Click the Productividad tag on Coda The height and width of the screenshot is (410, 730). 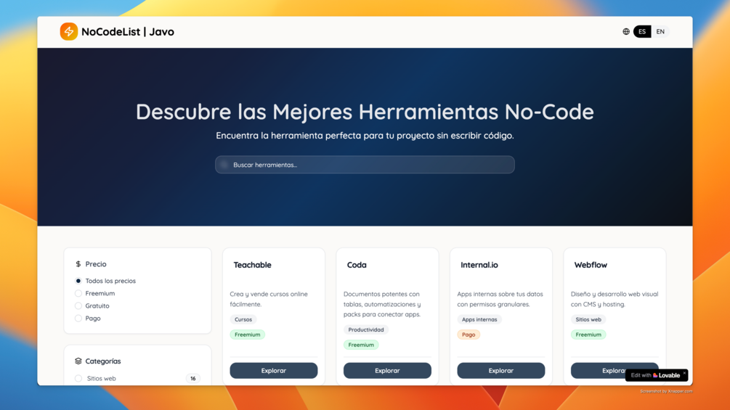[x=366, y=329]
